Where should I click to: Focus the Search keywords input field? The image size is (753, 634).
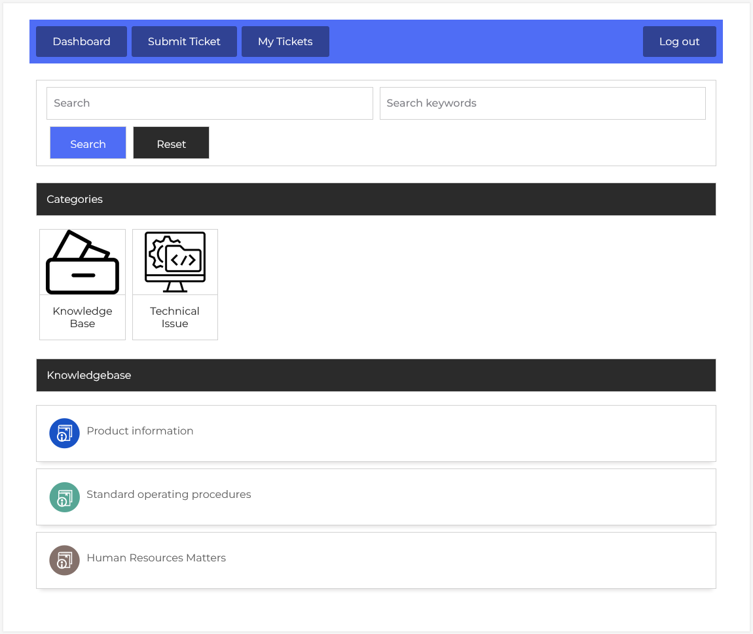[x=542, y=103]
